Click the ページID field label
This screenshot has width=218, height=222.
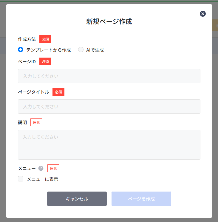(x=27, y=61)
